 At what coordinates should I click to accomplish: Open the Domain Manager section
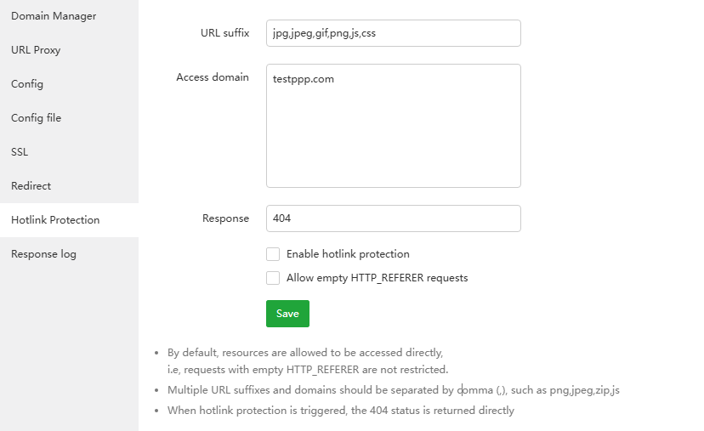click(x=54, y=16)
